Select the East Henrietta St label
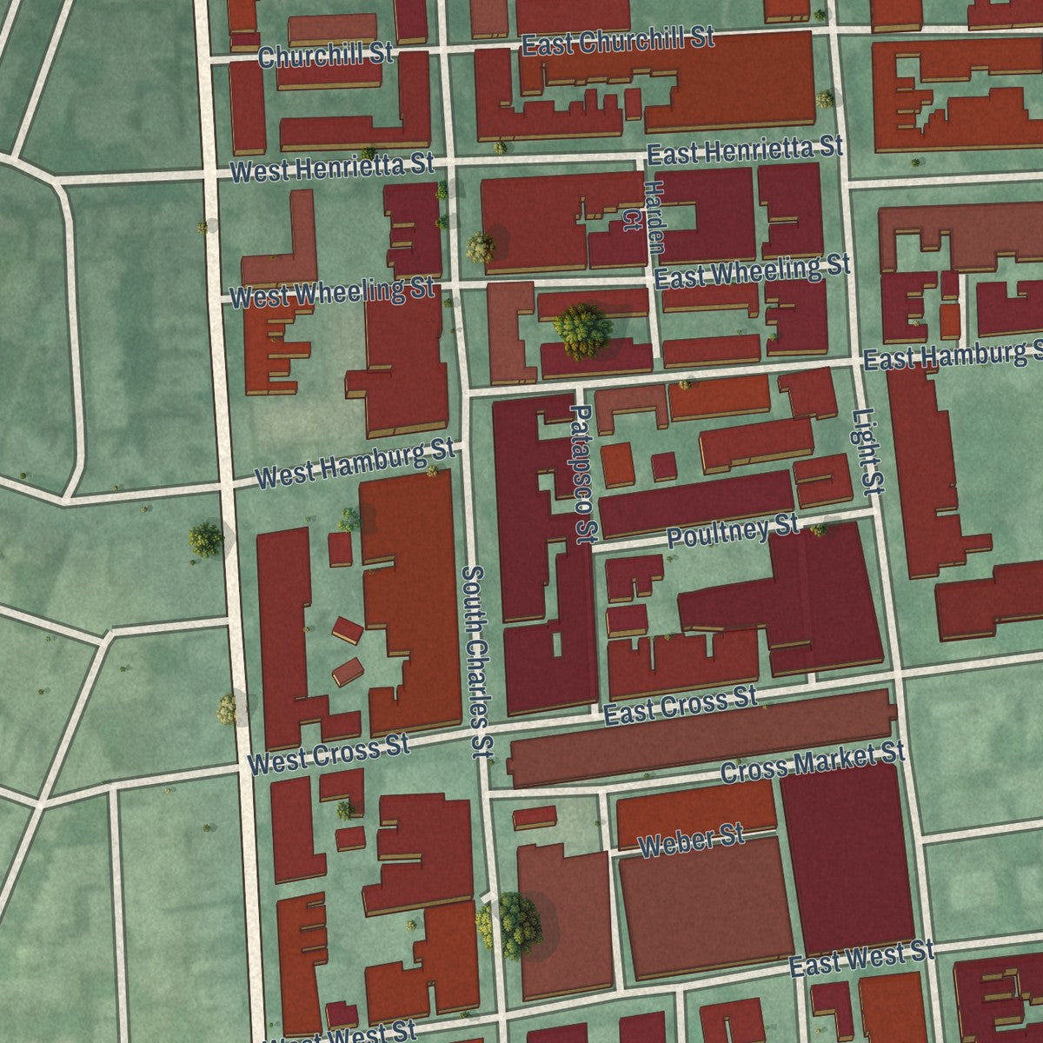The width and height of the screenshot is (1043, 1043). (745, 149)
